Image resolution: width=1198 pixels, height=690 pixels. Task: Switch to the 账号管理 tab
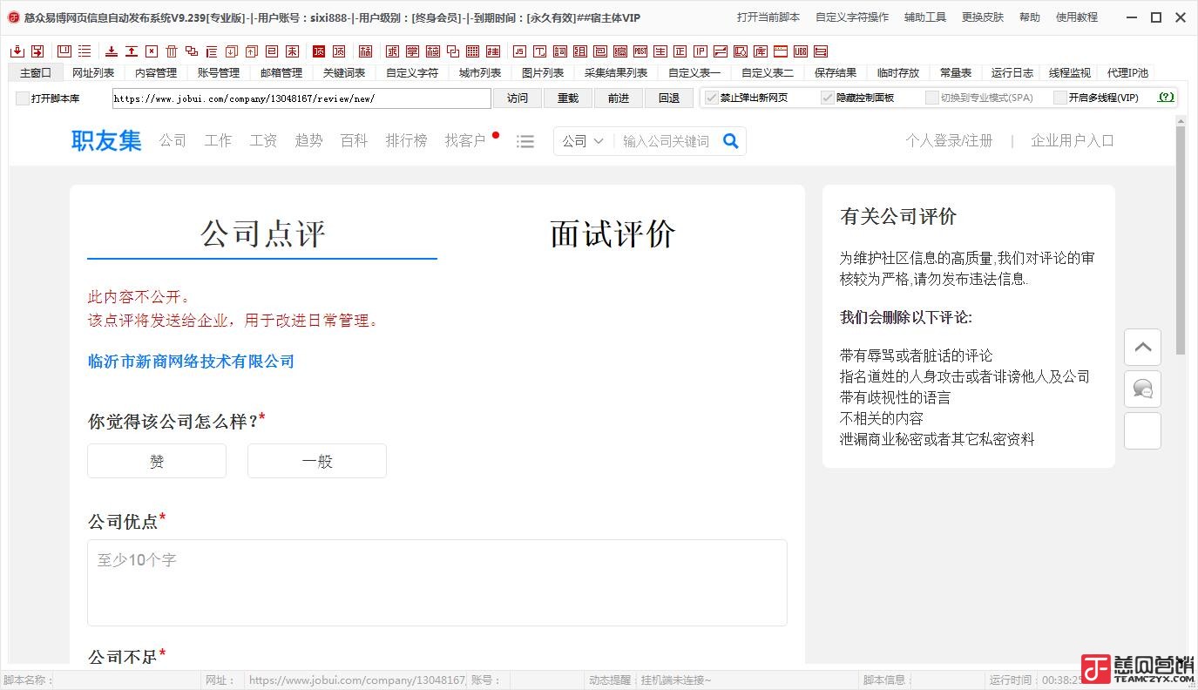click(219, 73)
